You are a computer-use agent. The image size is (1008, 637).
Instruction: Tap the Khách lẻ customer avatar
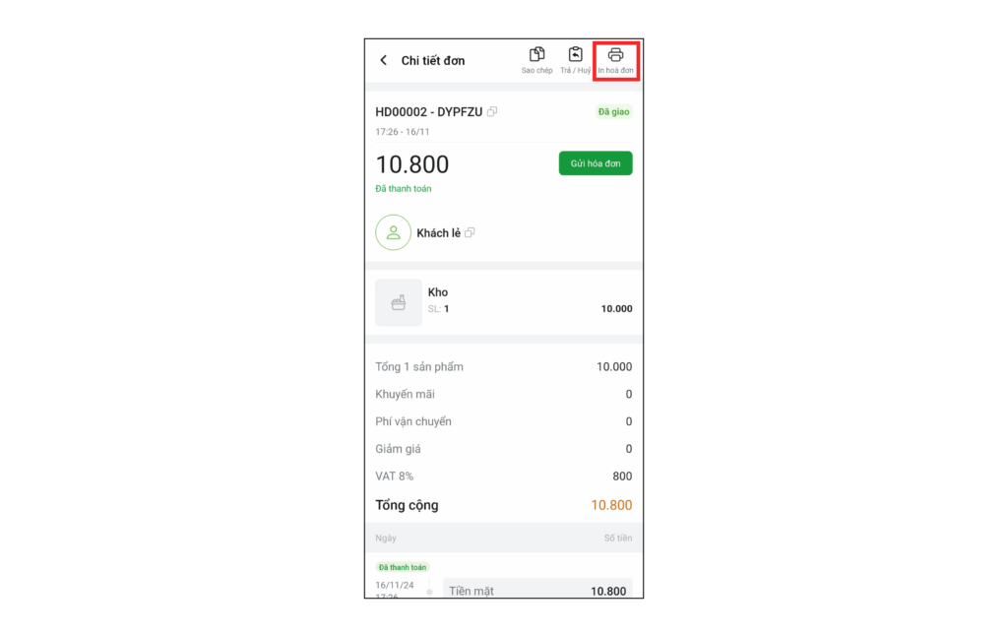point(393,232)
